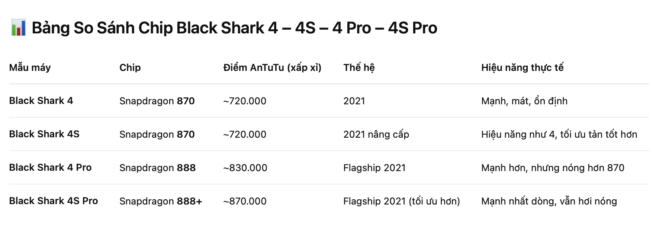
Task: Click the "Thế hệ" column header
Action: [359, 68]
